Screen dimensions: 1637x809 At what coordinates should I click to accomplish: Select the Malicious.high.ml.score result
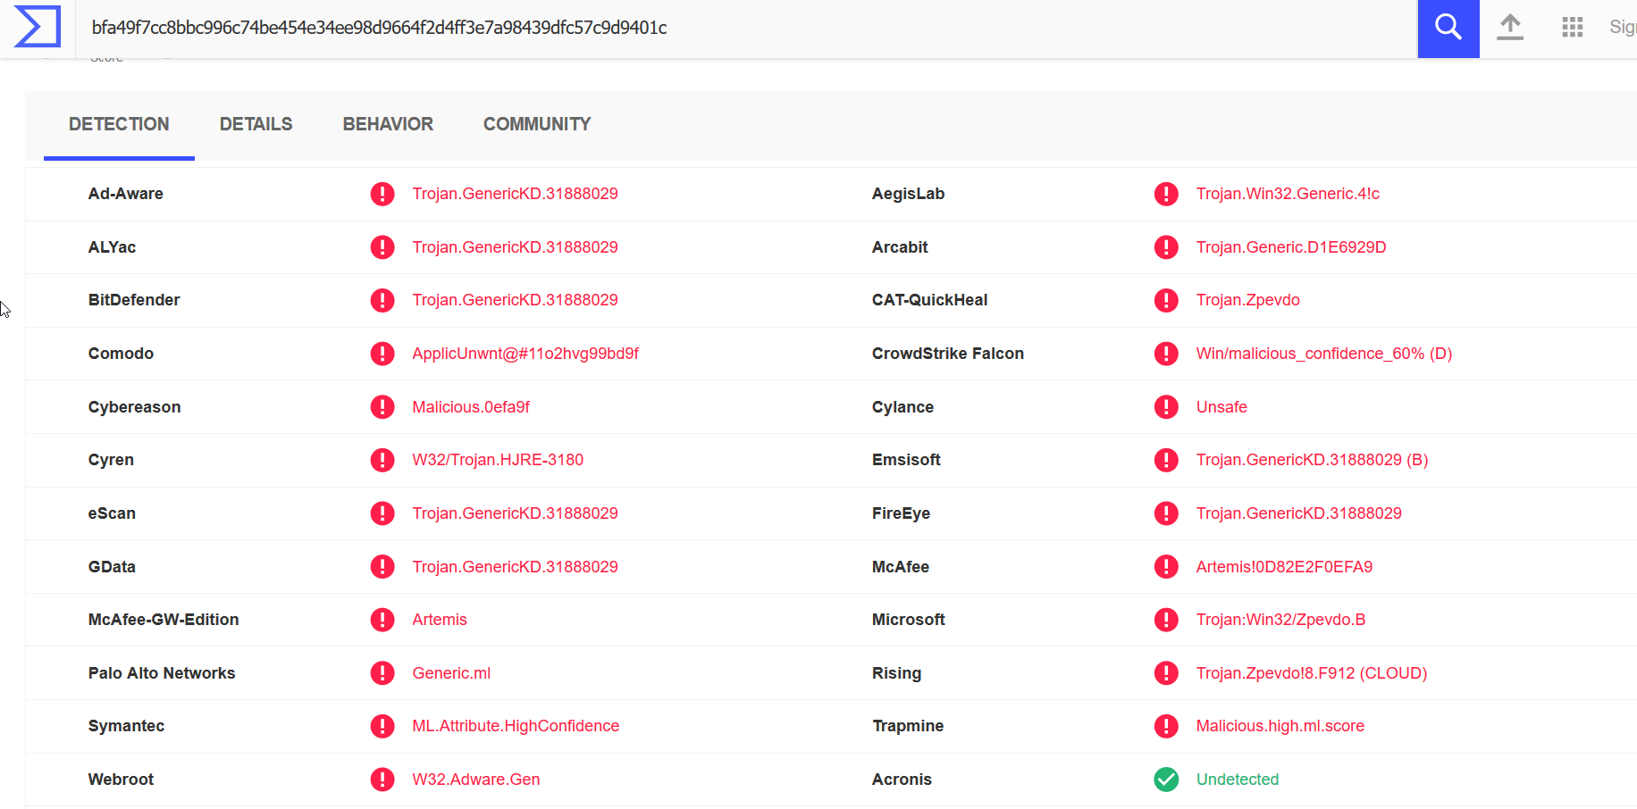point(1280,726)
